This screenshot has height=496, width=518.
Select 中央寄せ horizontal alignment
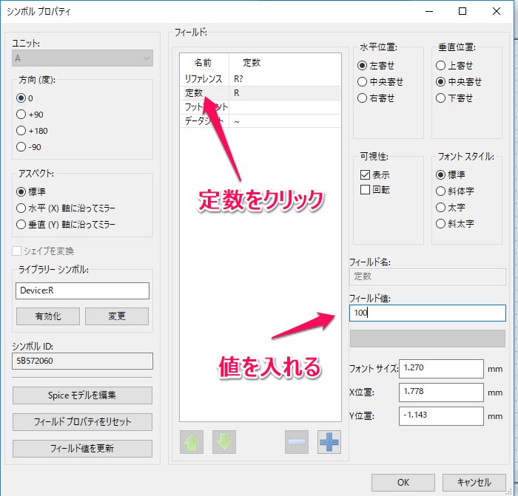[x=363, y=82]
